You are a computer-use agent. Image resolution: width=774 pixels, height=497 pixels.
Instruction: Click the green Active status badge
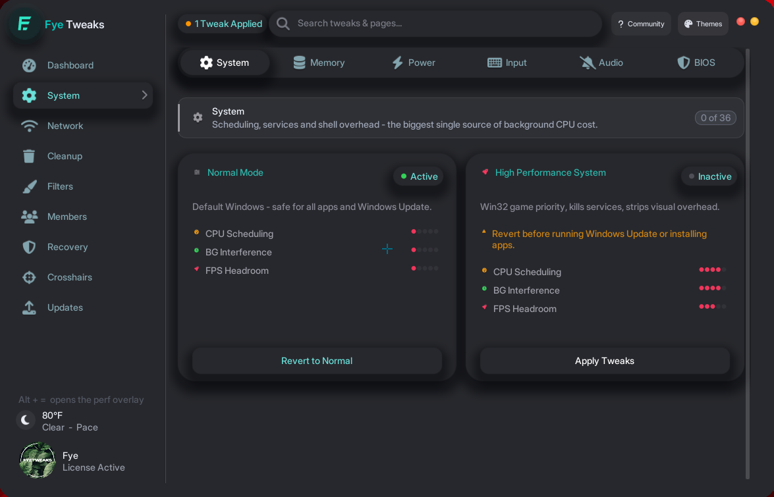pyautogui.click(x=418, y=176)
